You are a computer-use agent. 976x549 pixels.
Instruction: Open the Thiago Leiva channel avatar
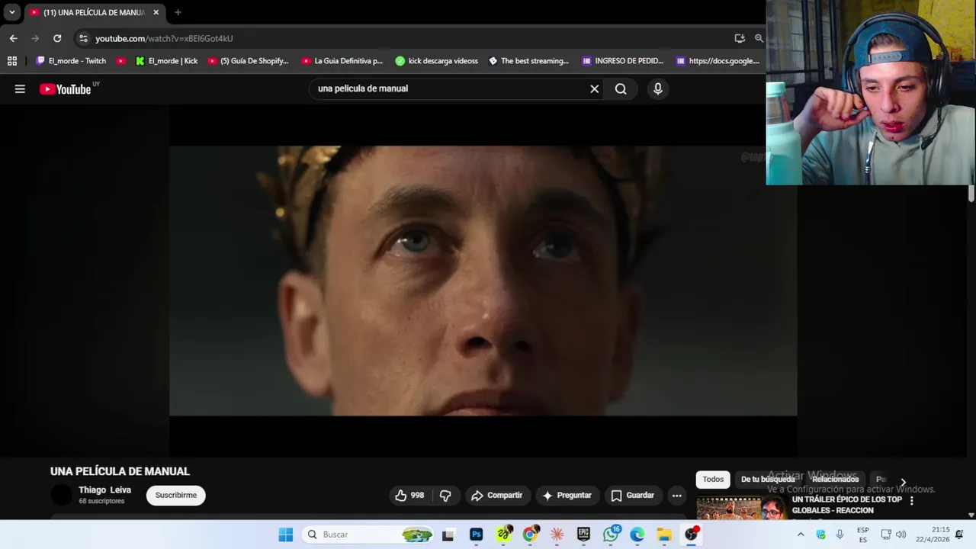pyautogui.click(x=61, y=496)
